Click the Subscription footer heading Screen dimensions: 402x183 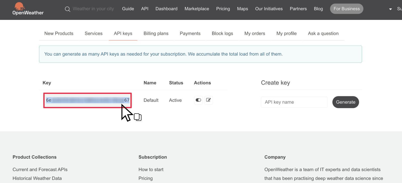[153, 157]
